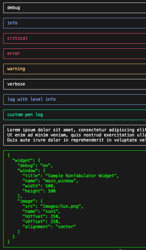Select the teal "custom pen log" box
146x250 pixels.
(74, 115)
